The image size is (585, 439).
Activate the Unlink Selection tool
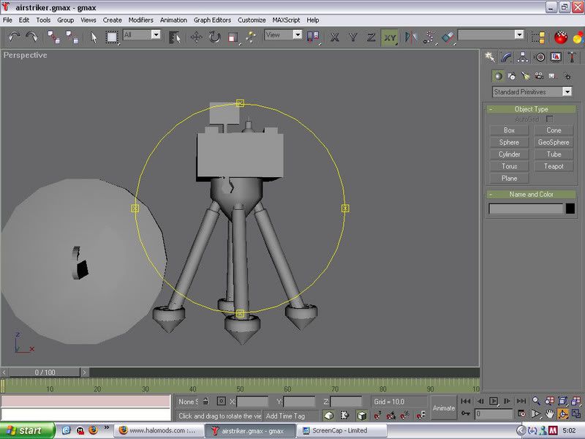(x=72, y=37)
